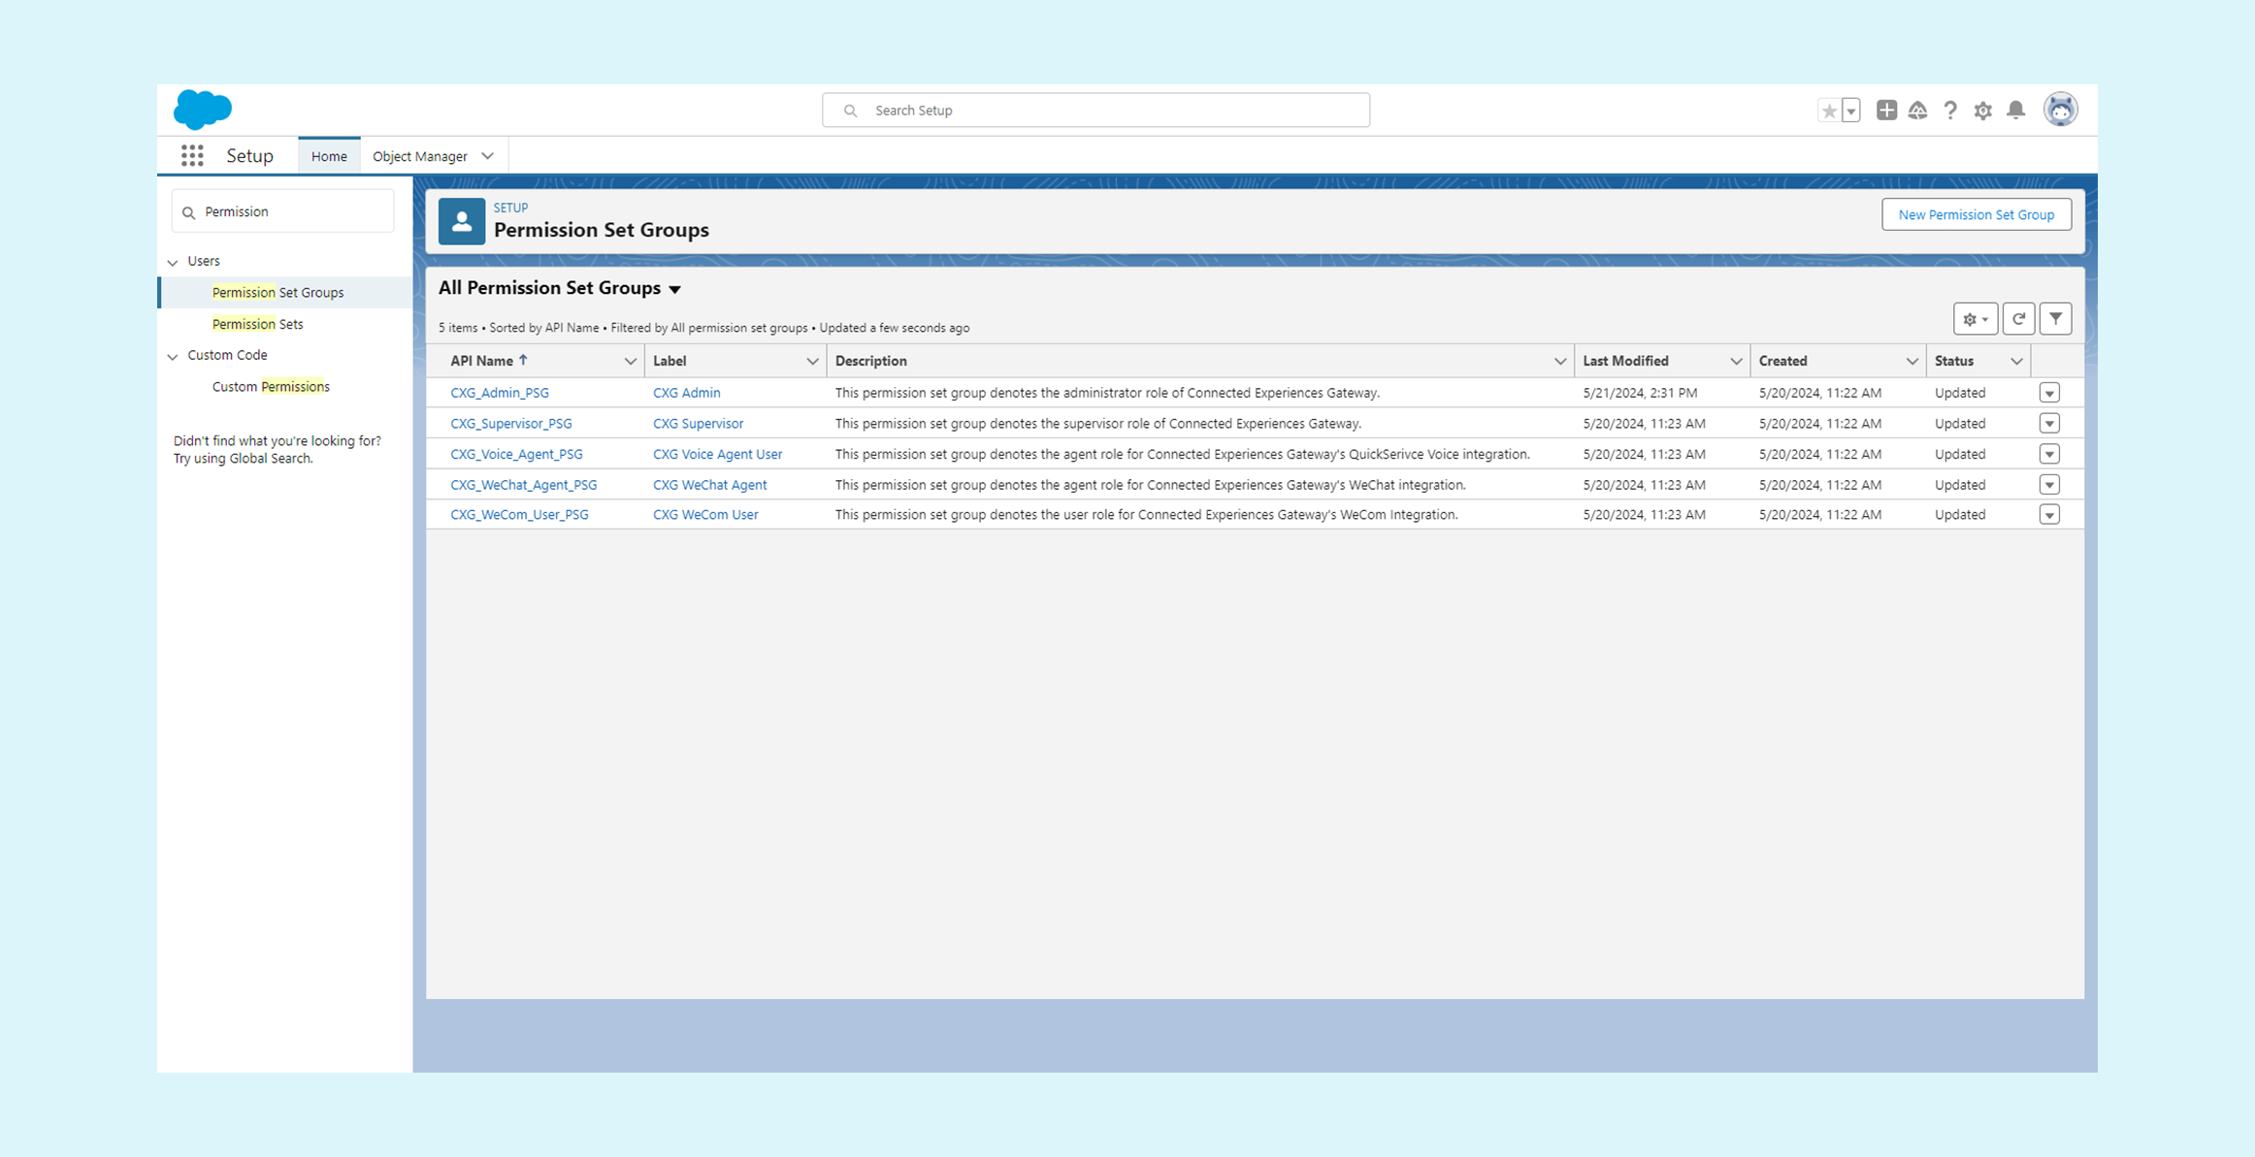Open row actions for CXG_Voice_Agent_PSG
This screenshot has width=2255, height=1157.
pos(2049,454)
